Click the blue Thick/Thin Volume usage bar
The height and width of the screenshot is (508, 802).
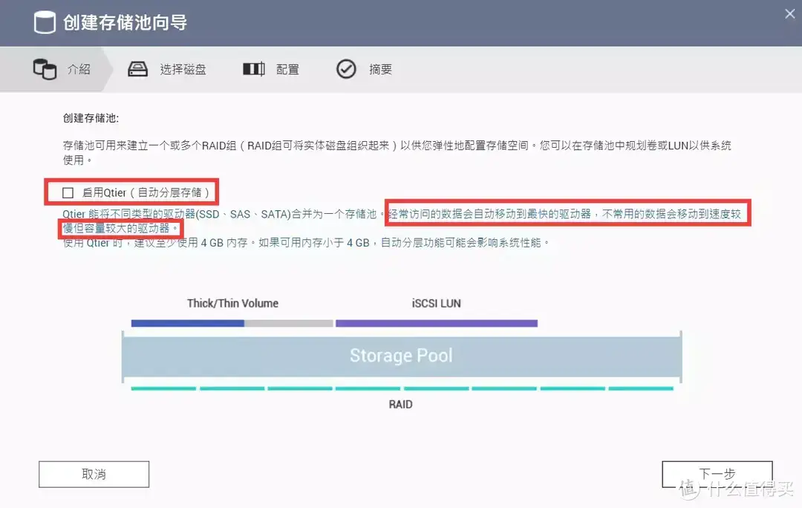[187, 322]
